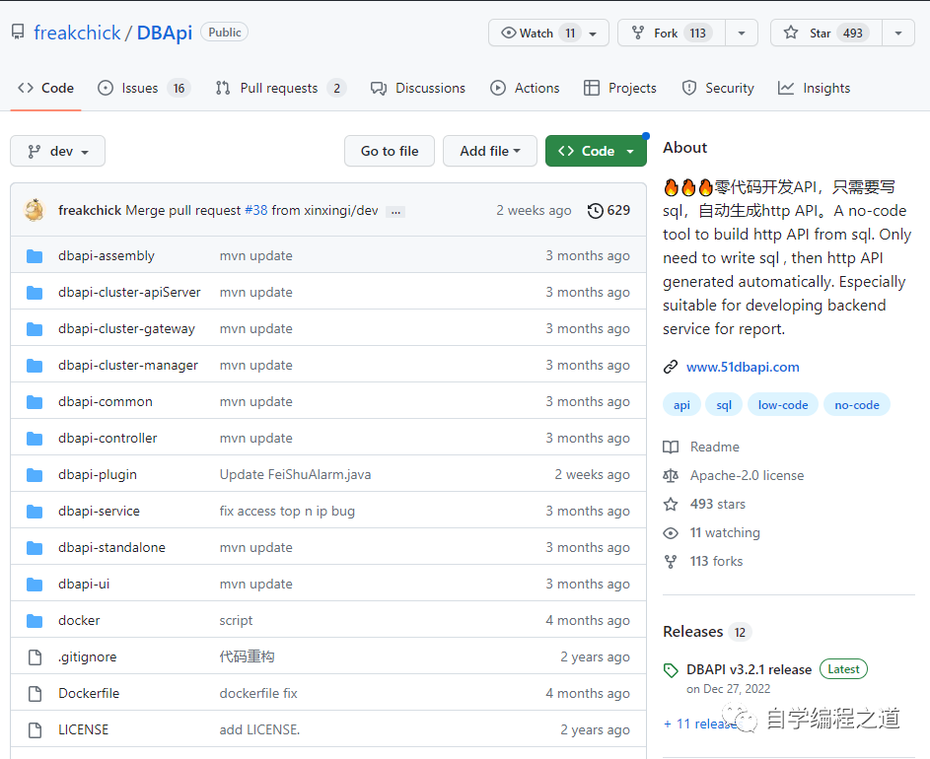Viewport: 930px width, 759px height.
Task: Select the low-code topic tag
Action: 782,405
